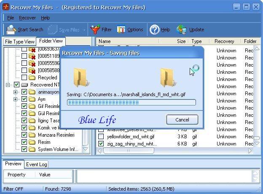Screen dimensions: 263x194
Task: Click file list horizontal scroll-right arrow
Action: tap(250, 151)
